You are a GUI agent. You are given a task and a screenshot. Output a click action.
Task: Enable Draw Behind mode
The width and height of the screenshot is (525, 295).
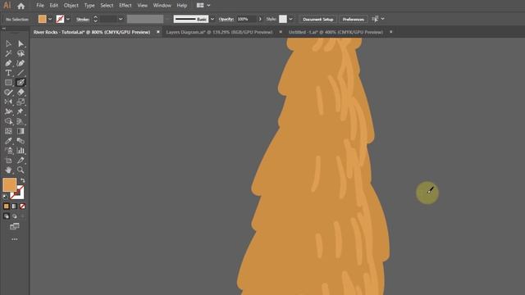tap(15, 216)
